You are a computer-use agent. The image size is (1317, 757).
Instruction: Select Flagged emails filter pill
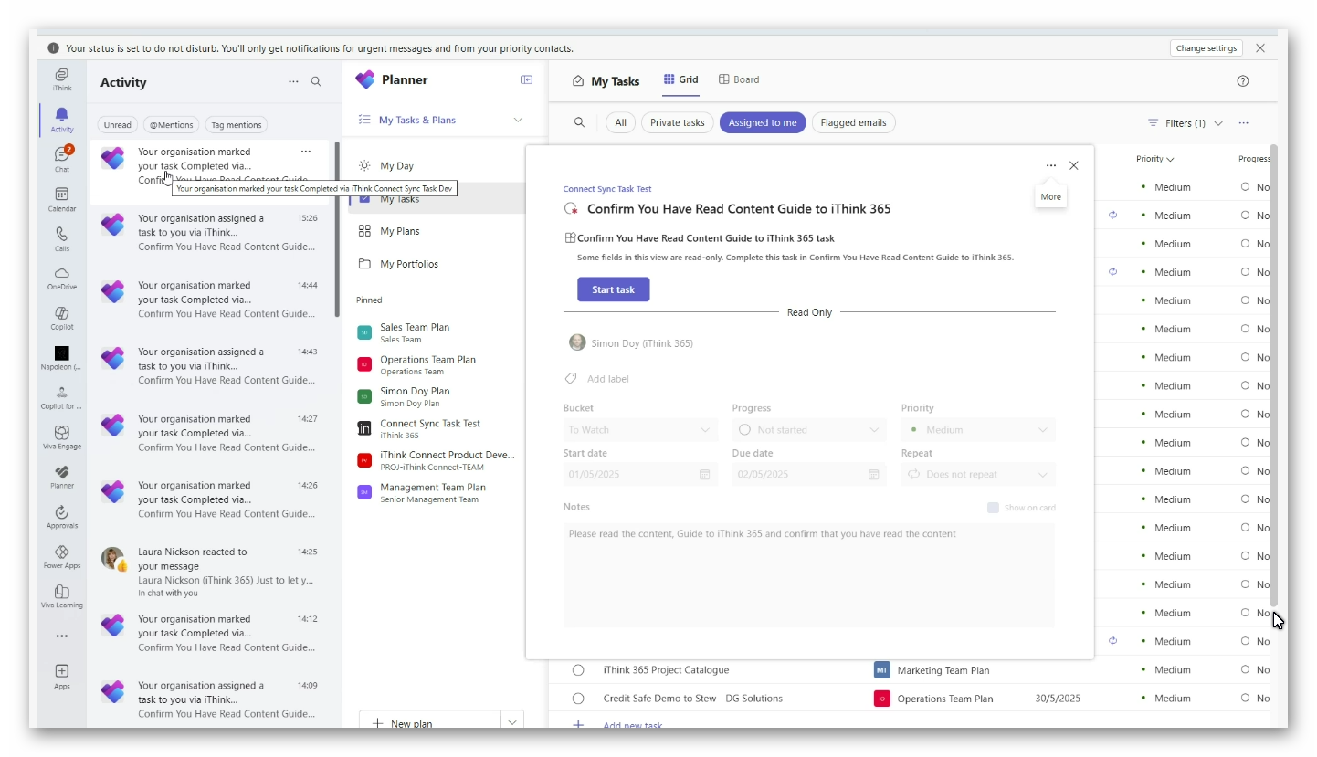[854, 122]
